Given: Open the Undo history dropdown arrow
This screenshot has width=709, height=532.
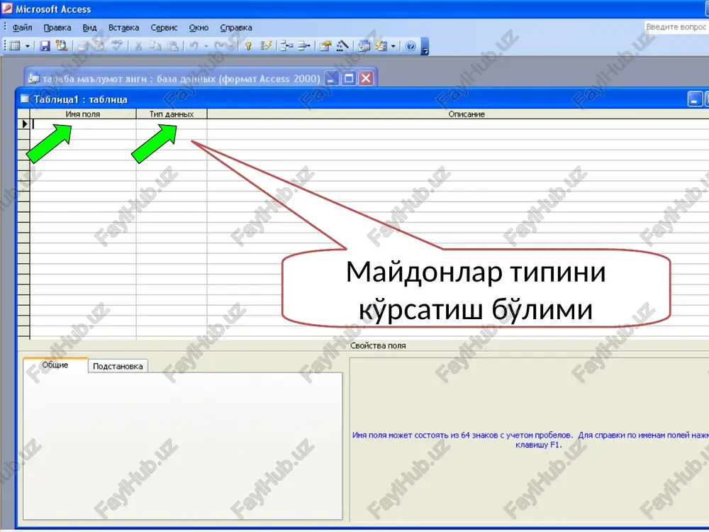Looking at the screenshot, I should pyautogui.click(x=206, y=46).
